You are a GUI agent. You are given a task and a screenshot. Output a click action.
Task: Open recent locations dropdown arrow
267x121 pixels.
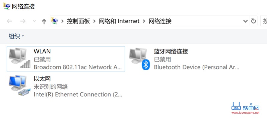(34, 21)
